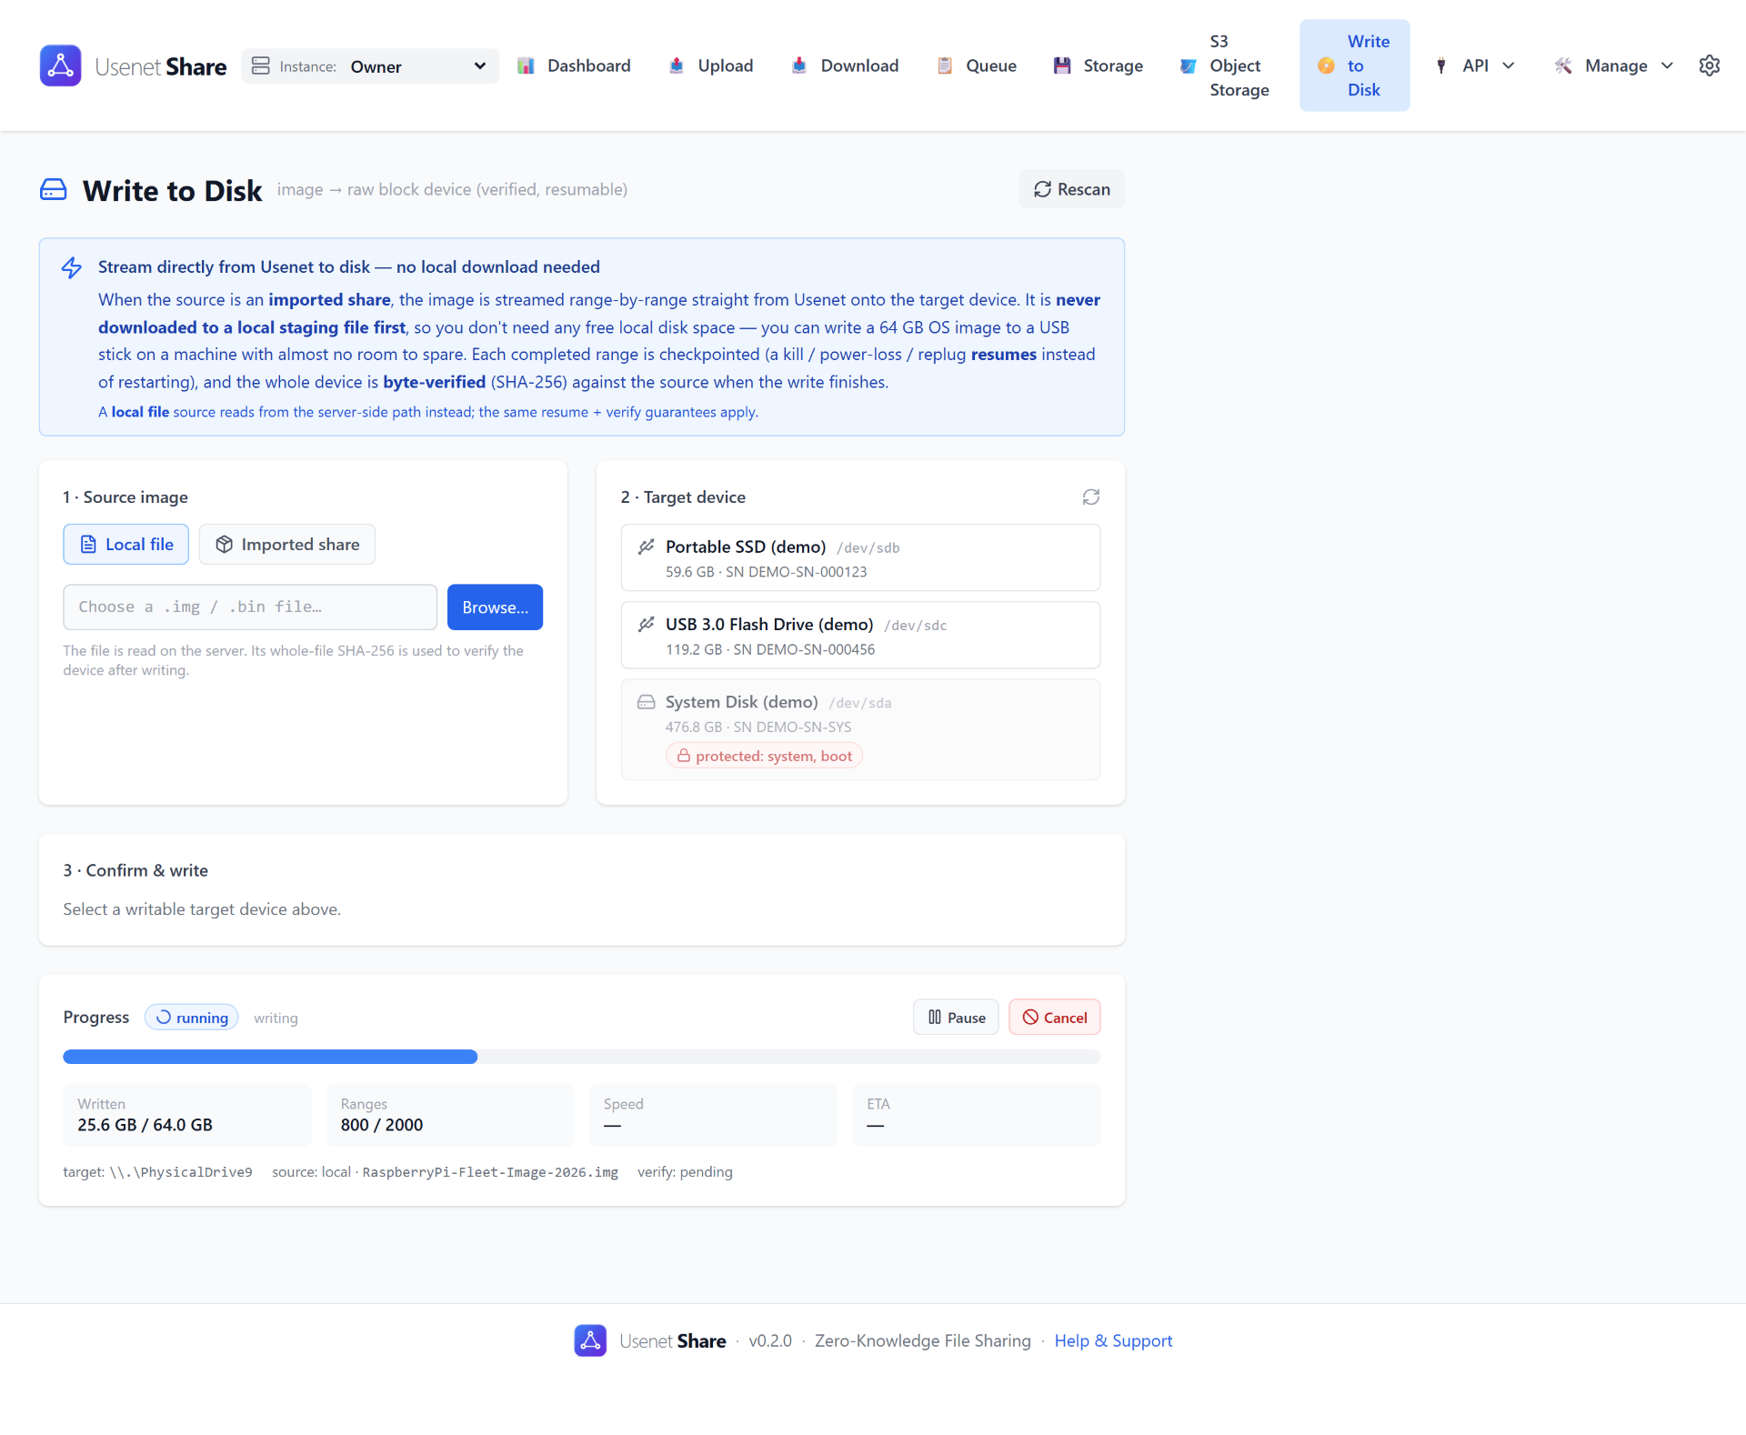Expand the Manage menu chevron
The height and width of the screenshot is (1435, 1746).
[1667, 65]
